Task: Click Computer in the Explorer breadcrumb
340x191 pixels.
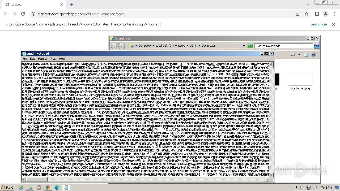Action: click(144, 46)
